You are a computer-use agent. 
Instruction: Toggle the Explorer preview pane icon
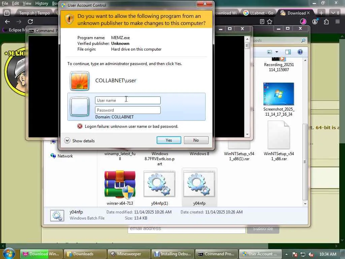(x=288, y=52)
